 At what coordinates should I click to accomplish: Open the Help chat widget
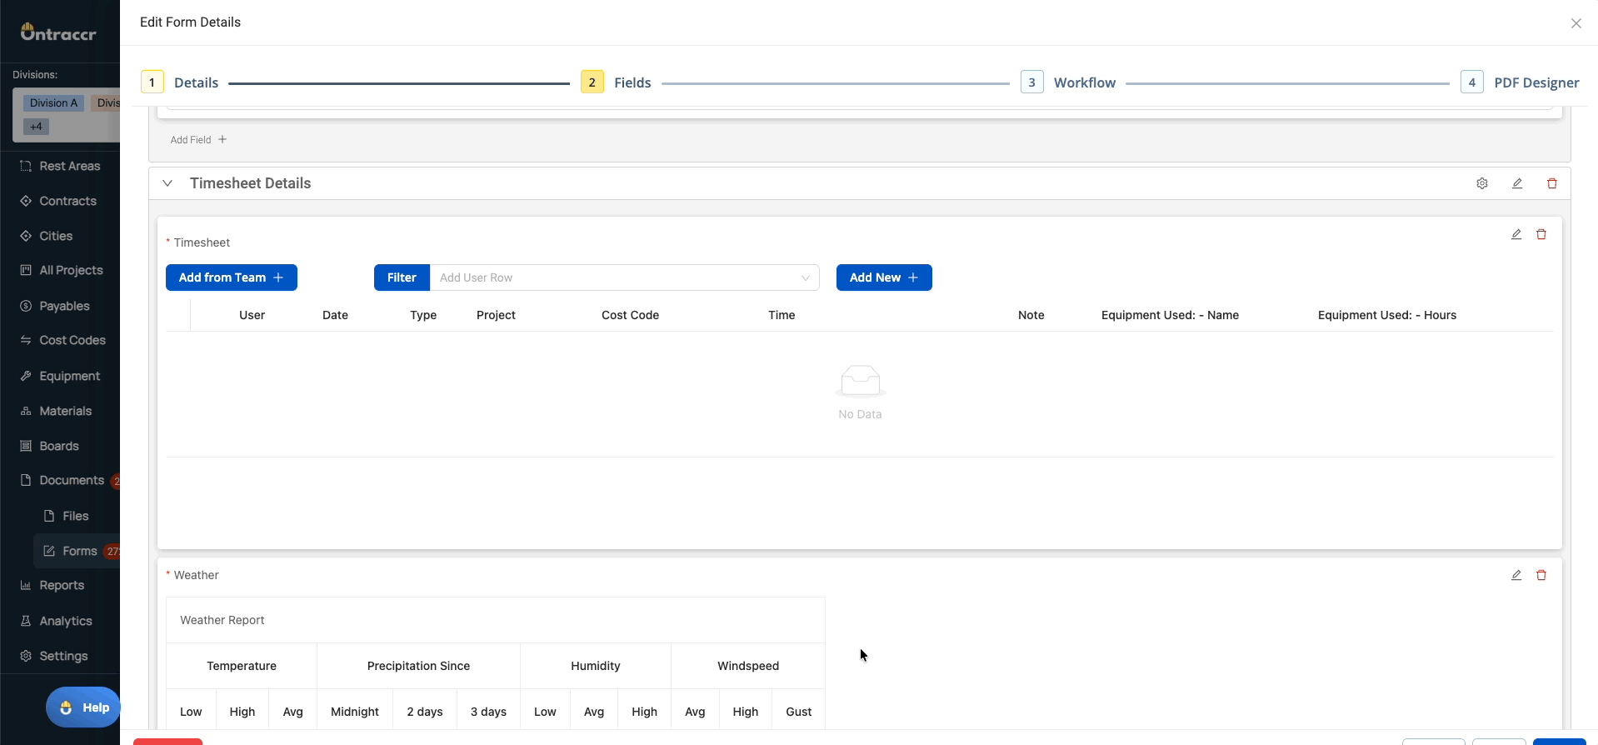[83, 707]
